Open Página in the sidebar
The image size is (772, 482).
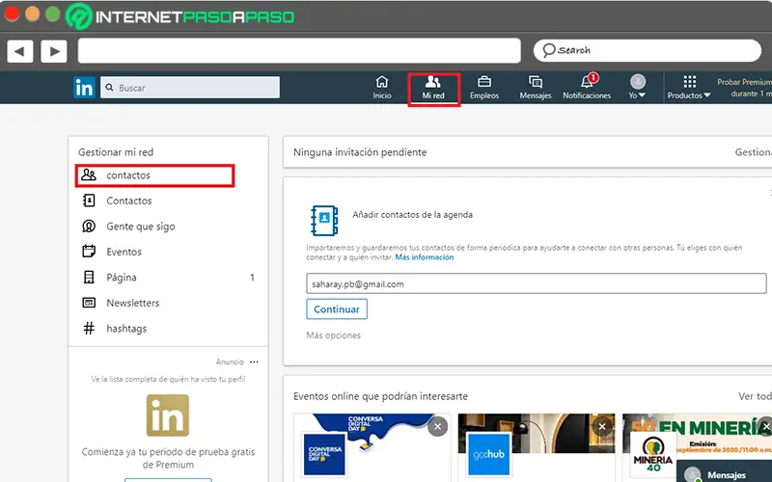coord(122,278)
